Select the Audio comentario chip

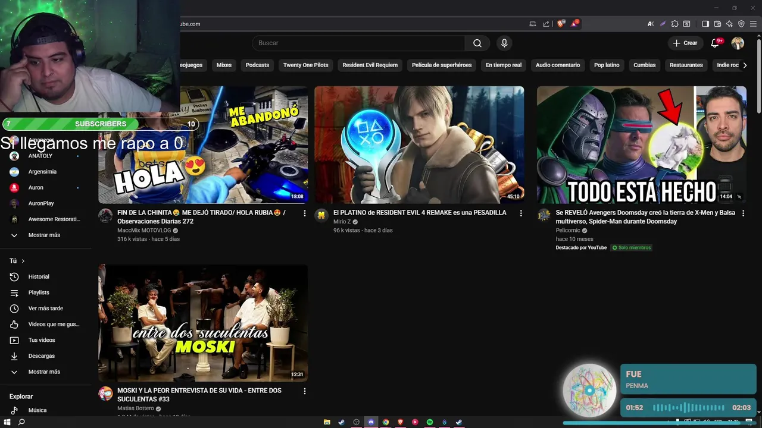click(558, 65)
